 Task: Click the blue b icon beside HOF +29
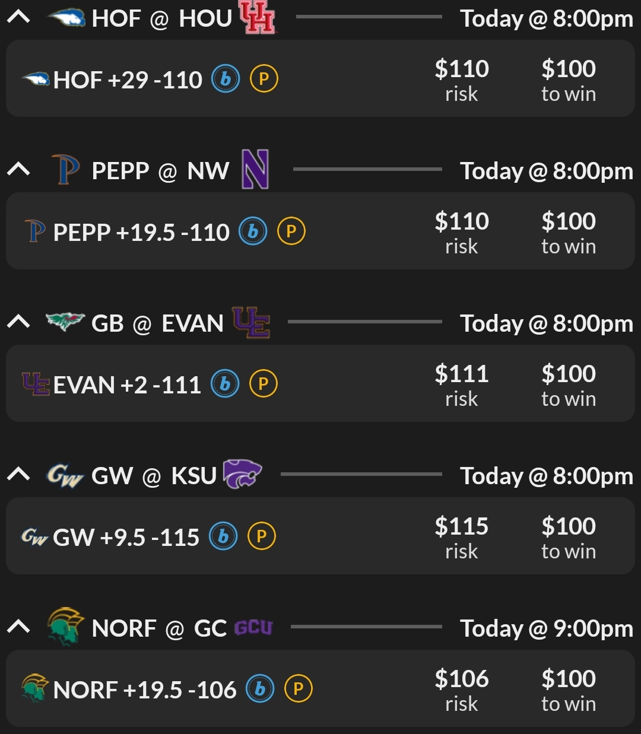pyautogui.click(x=226, y=79)
